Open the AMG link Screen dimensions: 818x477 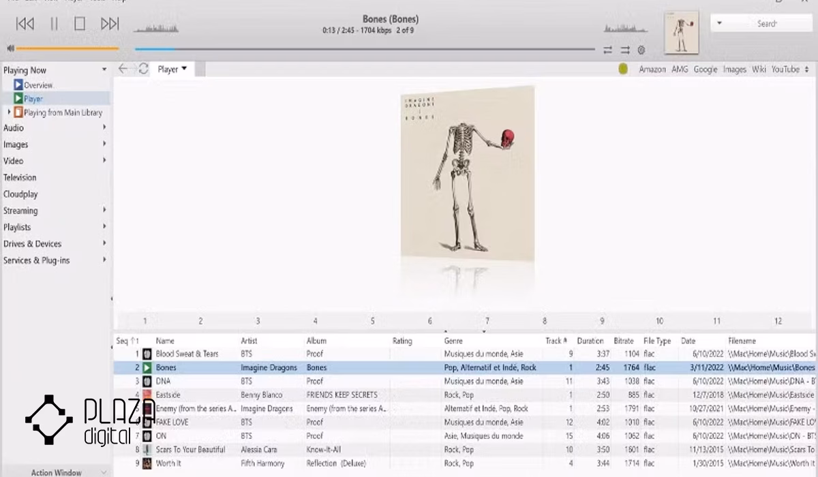[680, 70]
